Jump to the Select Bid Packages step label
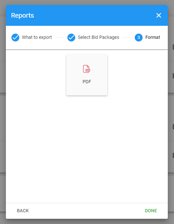The width and height of the screenshot is (174, 224). (x=98, y=37)
